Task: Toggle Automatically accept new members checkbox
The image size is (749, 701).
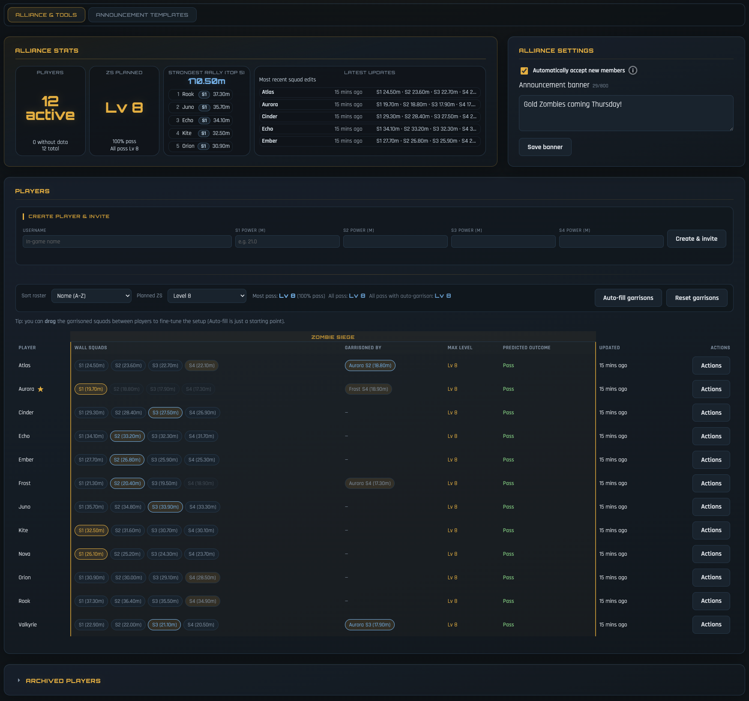Action: click(x=524, y=71)
